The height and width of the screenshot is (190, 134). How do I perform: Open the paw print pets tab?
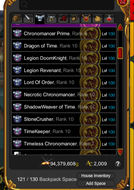point(75,18)
